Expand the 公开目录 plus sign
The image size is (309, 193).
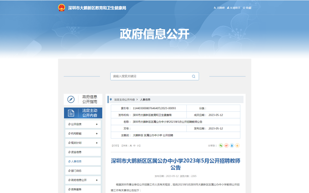click(97, 124)
